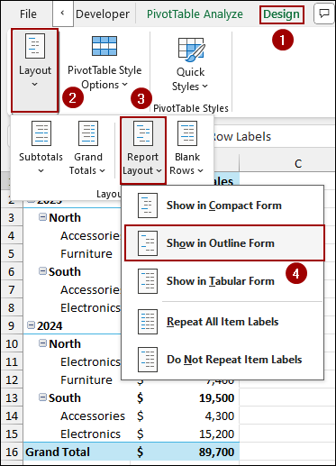The width and height of the screenshot is (336, 466).
Task: Select row 3 header
Action: (12, 217)
